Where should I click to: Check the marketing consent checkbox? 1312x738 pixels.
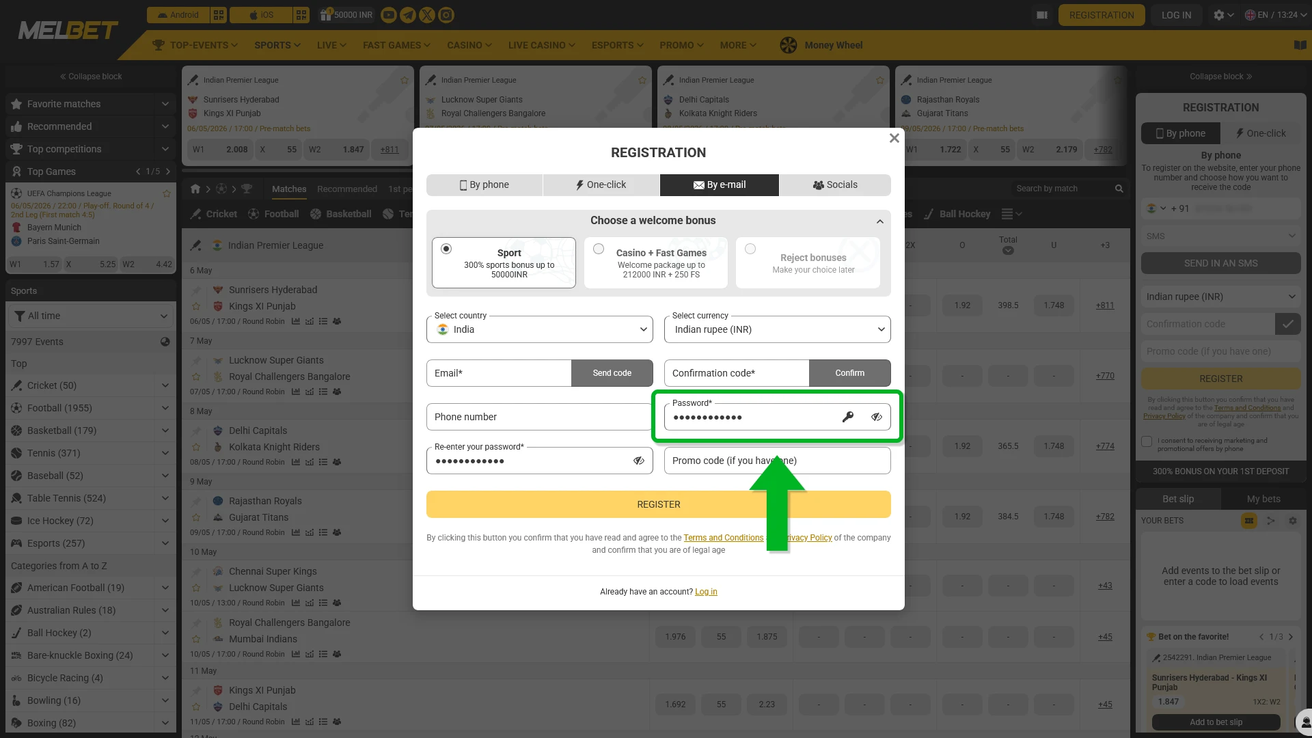coord(1147,441)
